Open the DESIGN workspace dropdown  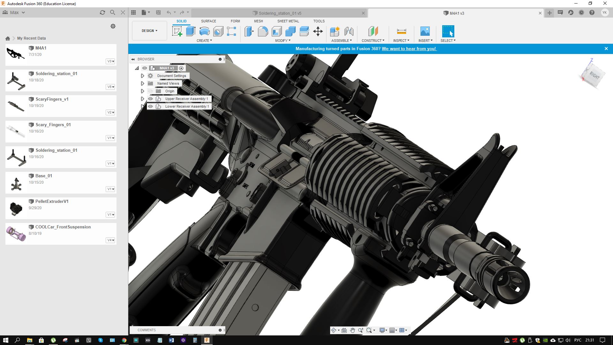tap(149, 31)
